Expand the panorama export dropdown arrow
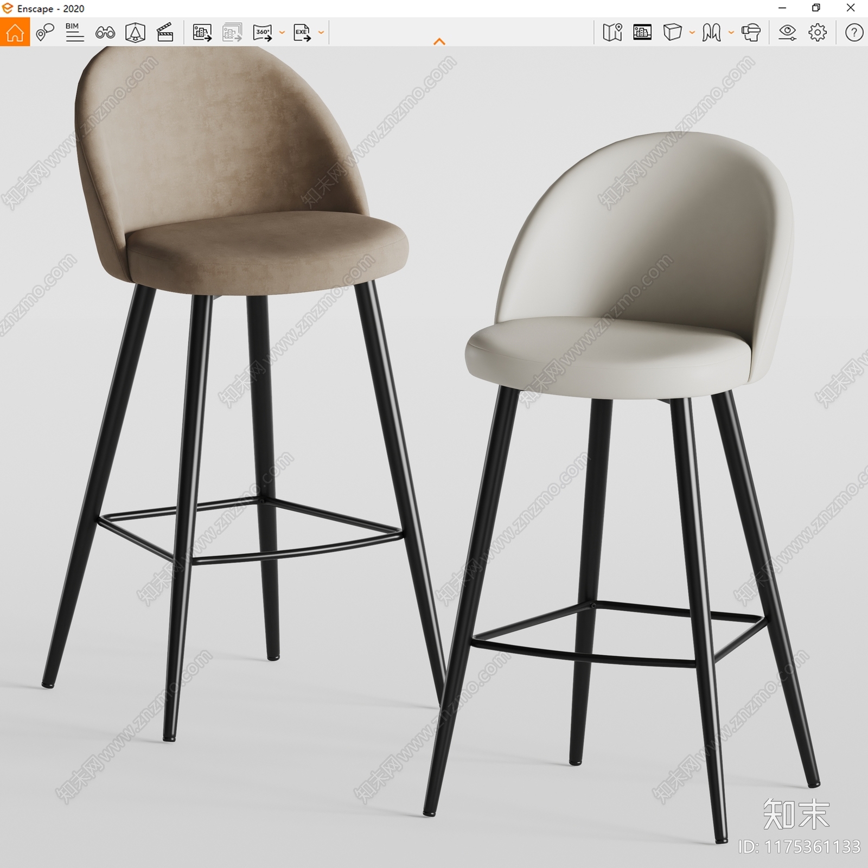Screen dimensions: 868x868 [282, 33]
